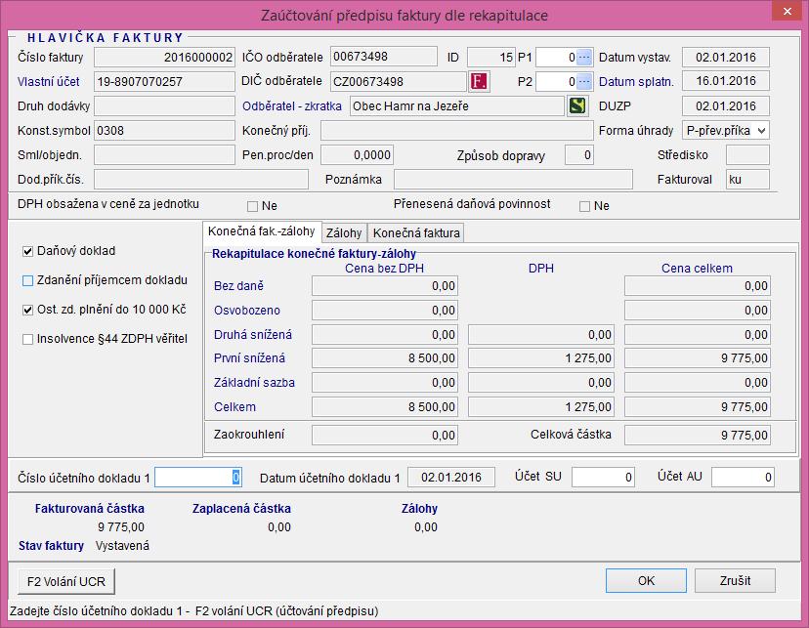The width and height of the screenshot is (809, 628).
Task: Click the Datum splatn. link label
Action: tap(636, 81)
